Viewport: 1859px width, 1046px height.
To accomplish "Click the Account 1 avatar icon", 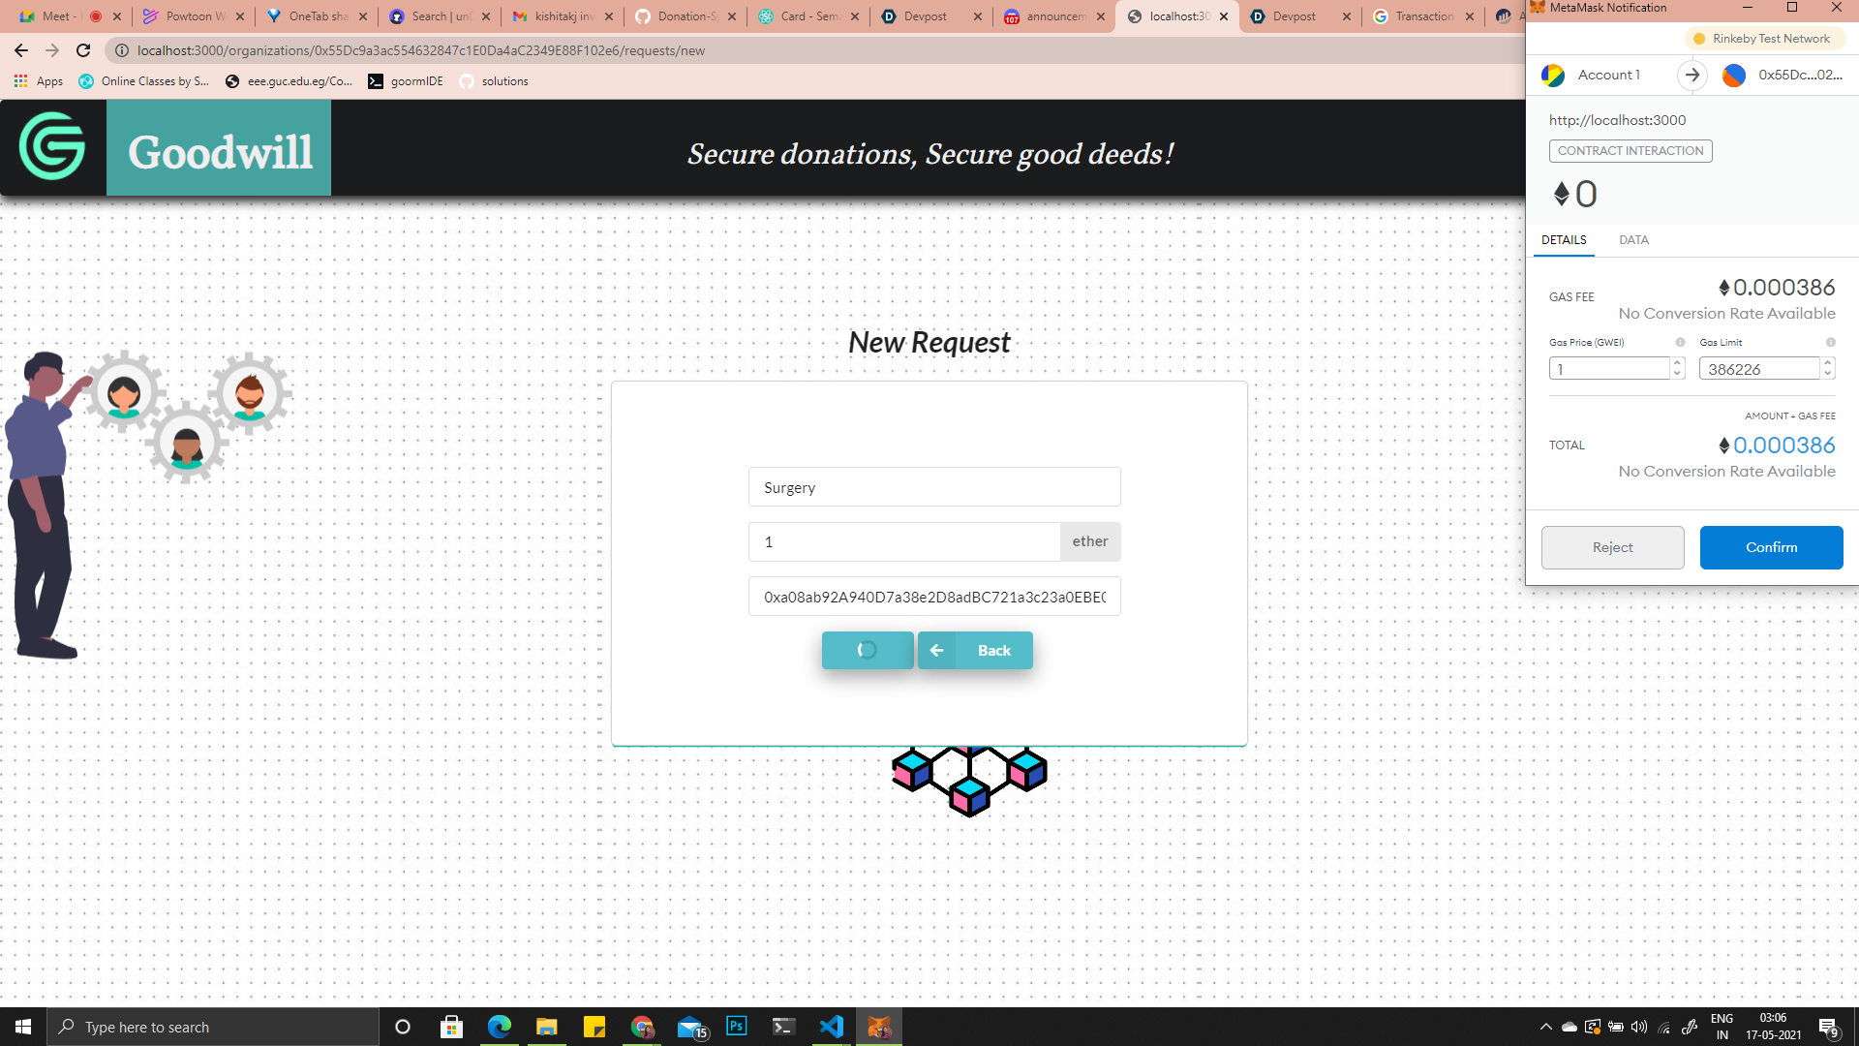I will (1553, 75).
